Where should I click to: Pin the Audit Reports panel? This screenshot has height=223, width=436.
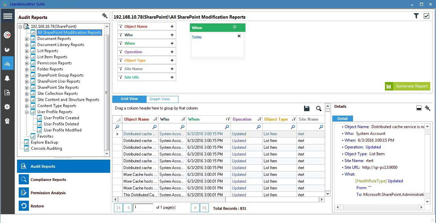105,16
